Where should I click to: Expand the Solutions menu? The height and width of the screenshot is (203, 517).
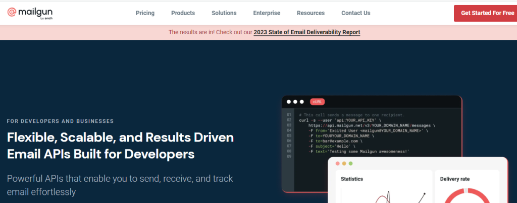coord(224,13)
